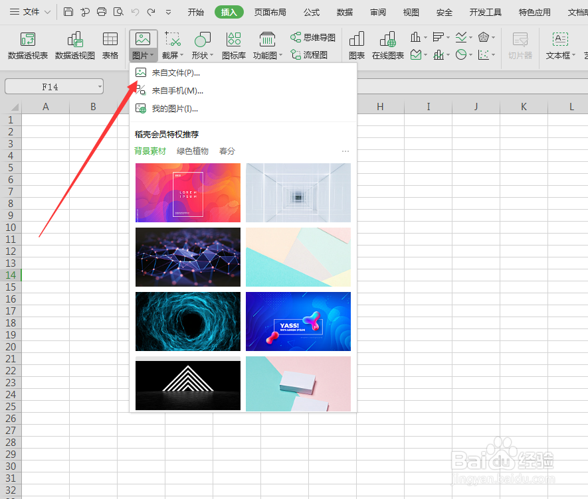Click the Print icon in quick toolbar

[102, 12]
